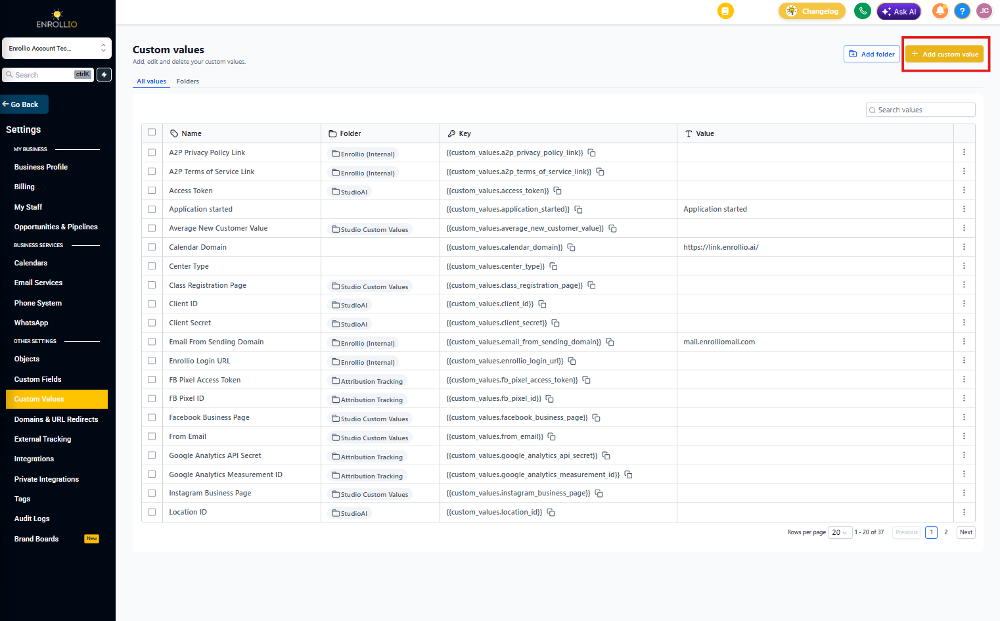The image size is (1000, 621).
Task: Copy the location_id key
Action: (x=551, y=513)
